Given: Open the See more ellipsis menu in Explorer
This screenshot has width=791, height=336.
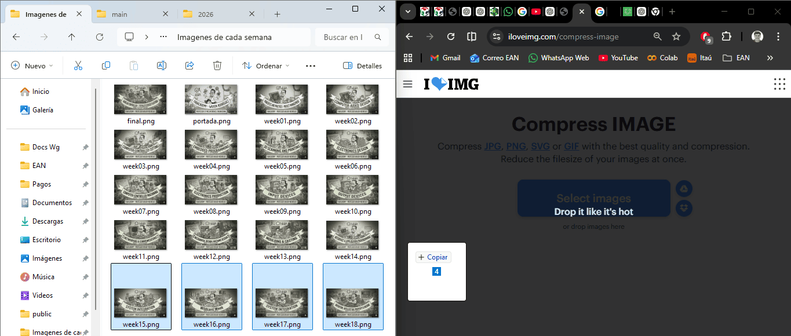Looking at the screenshot, I should tap(310, 65).
